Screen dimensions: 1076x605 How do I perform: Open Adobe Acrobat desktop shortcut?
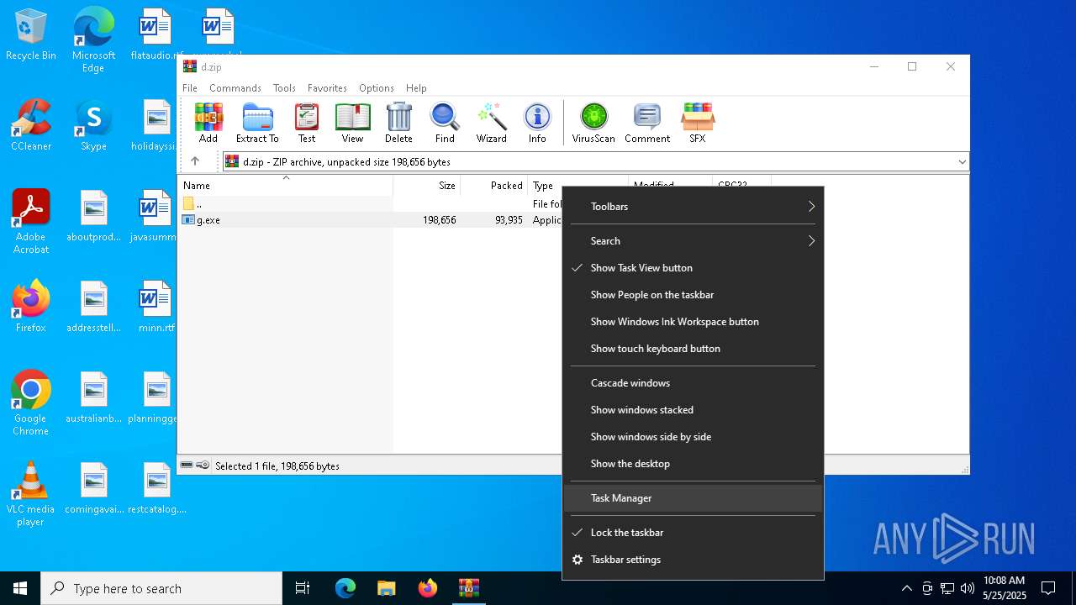31,221
